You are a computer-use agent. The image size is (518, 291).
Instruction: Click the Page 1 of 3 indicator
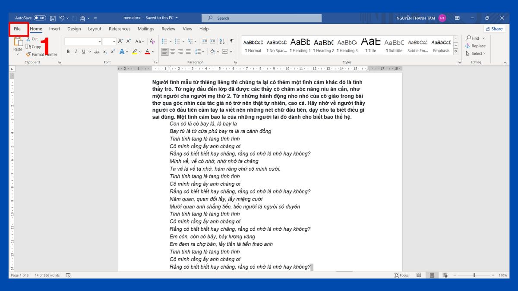pyautogui.click(x=19, y=275)
